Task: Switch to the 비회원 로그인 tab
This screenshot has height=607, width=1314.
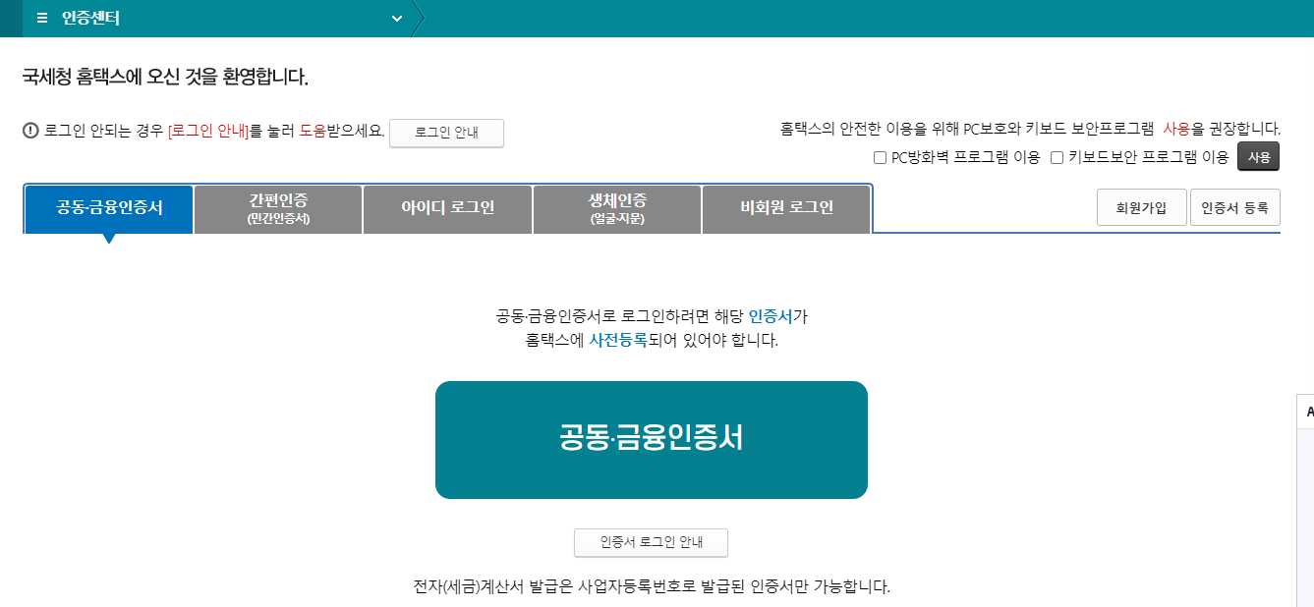Action: 786,209
